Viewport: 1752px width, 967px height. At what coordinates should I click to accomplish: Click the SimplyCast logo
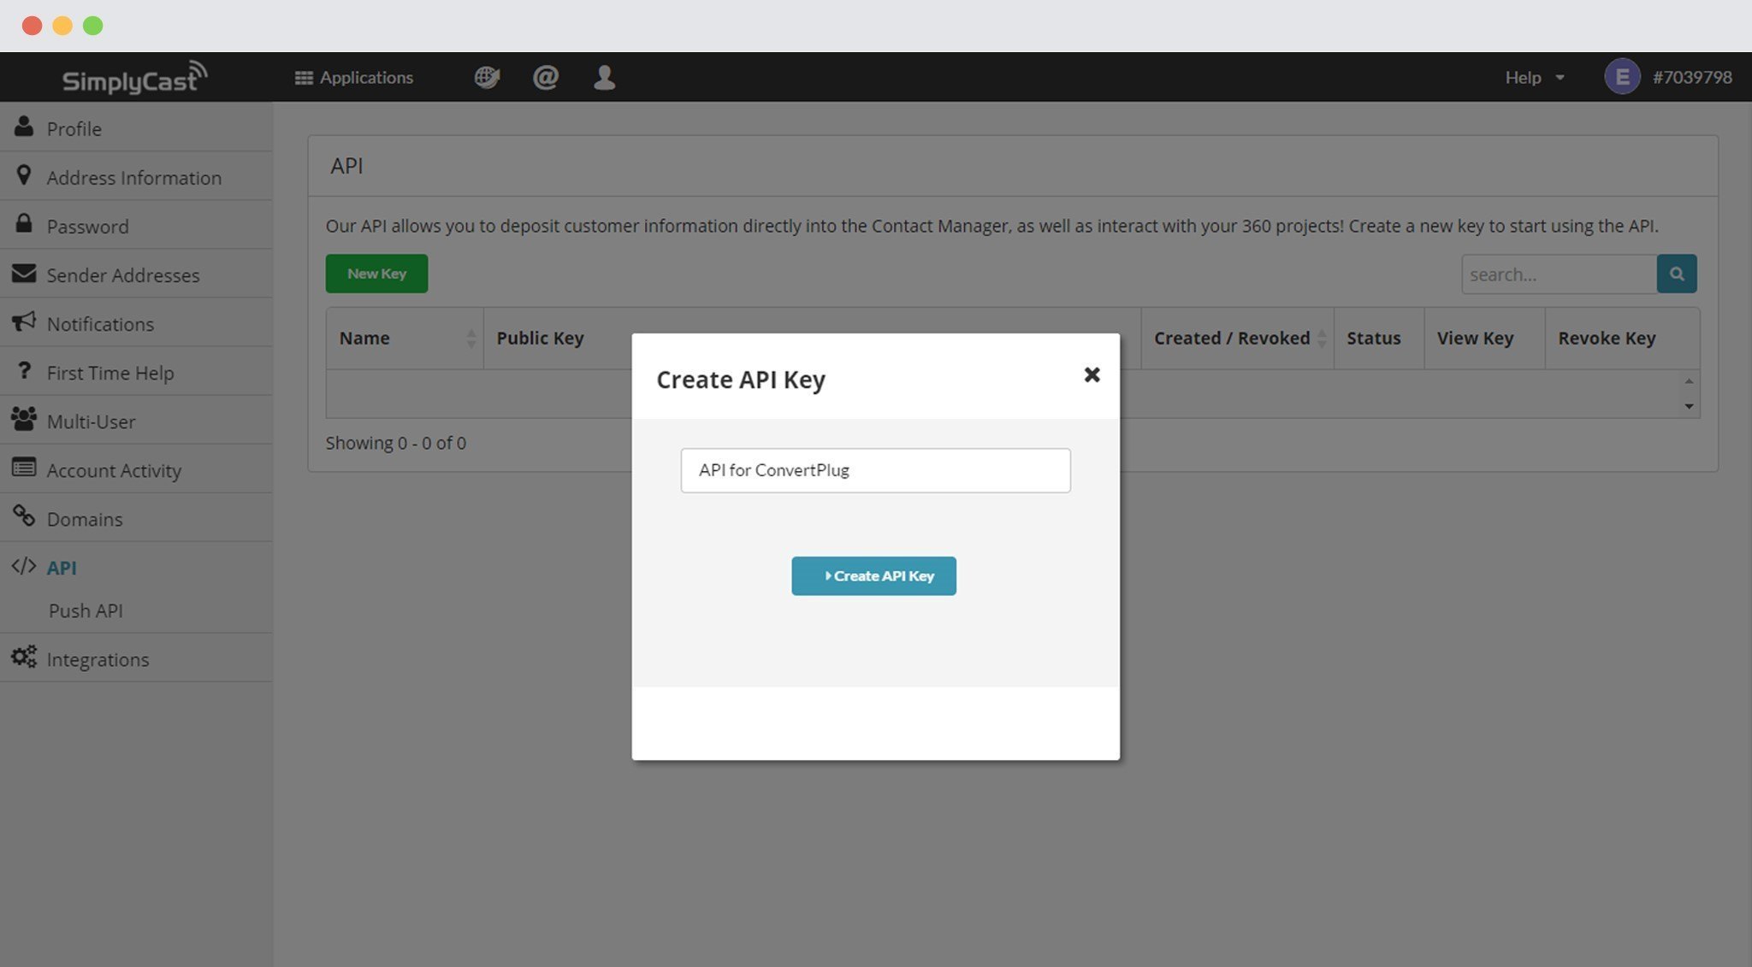point(134,77)
